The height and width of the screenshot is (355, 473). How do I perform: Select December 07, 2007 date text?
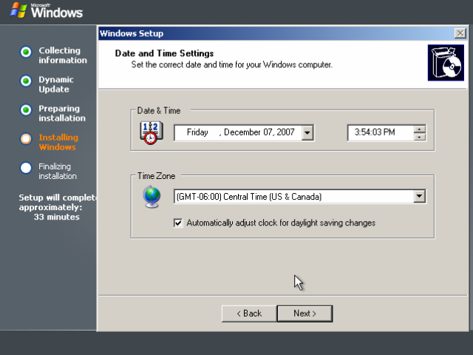pyautogui.click(x=259, y=132)
